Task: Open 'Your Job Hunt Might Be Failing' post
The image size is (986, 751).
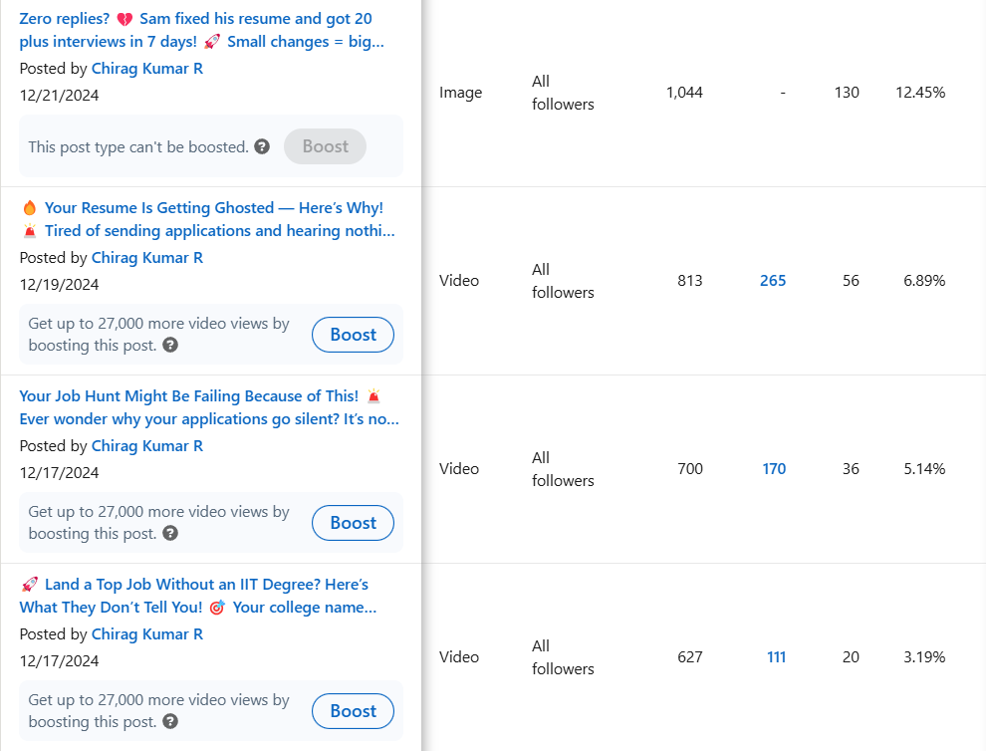Action: 209,407
